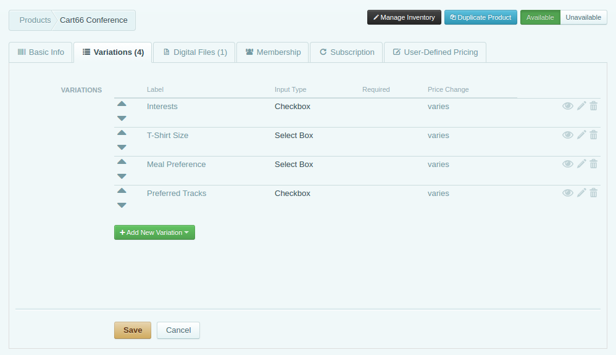Screen dimensions: 616x355
Task: Click 'varies' price change for Preferred Tracks
Action: pos(438,194)
